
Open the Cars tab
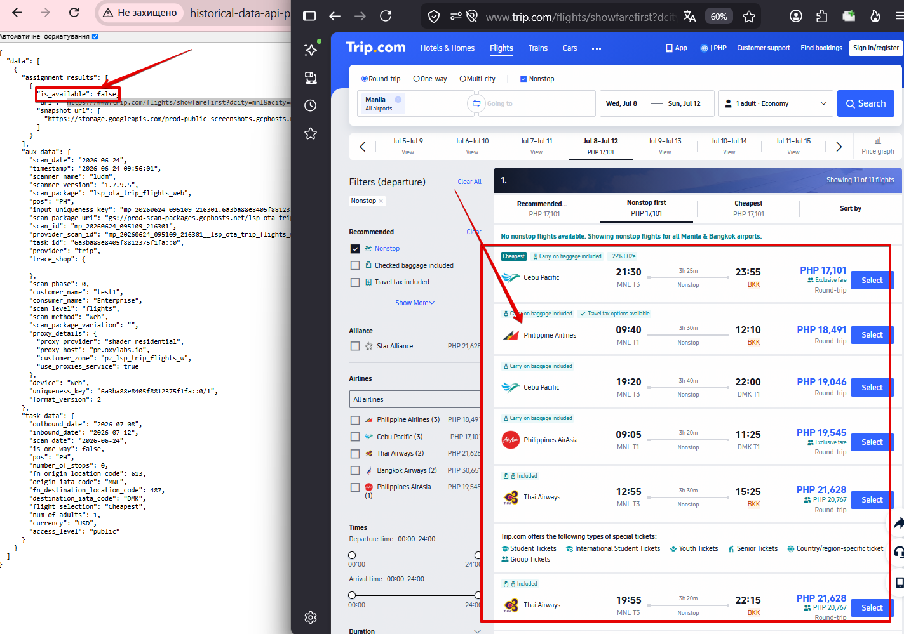[x=570, y=48]
